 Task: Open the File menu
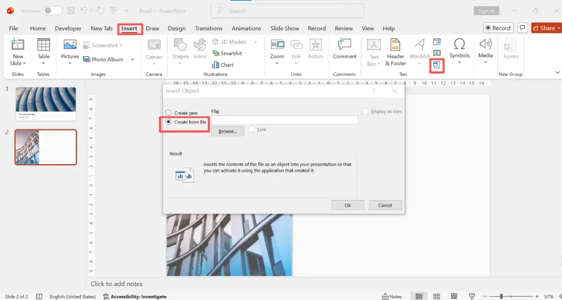(13, 28)
